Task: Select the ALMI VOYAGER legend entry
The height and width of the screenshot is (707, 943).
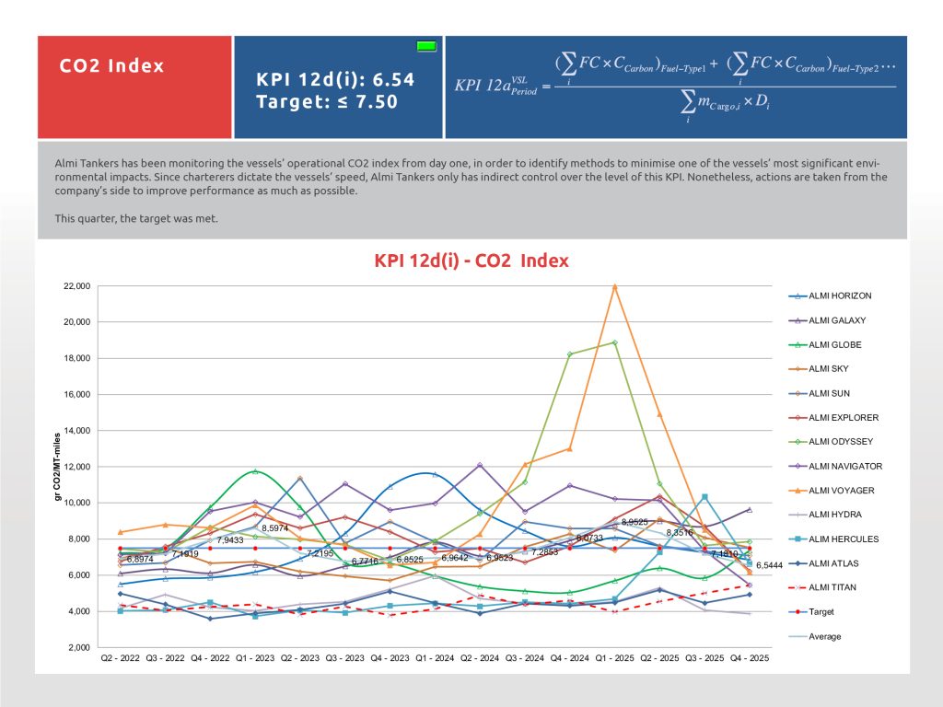Action: (840, 491)
